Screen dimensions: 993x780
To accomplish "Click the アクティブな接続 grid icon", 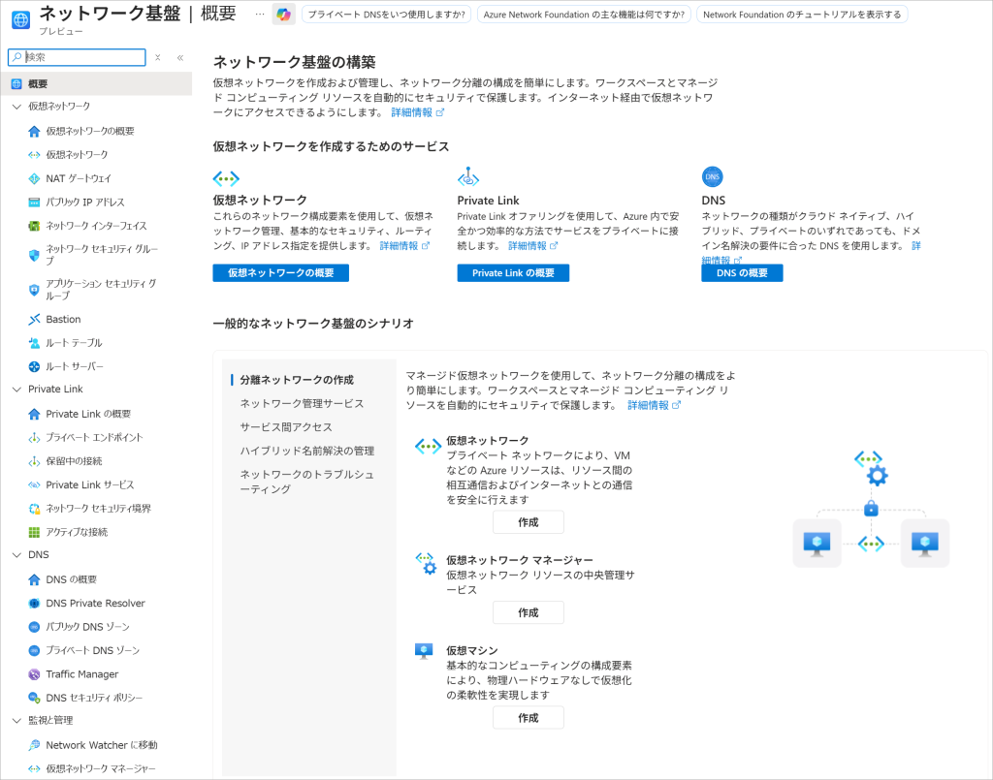I will (34, 532).
